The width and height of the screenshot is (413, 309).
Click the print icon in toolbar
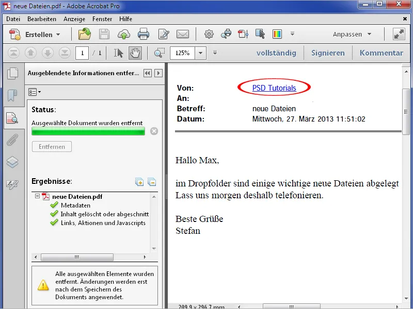tap(144, 35)
